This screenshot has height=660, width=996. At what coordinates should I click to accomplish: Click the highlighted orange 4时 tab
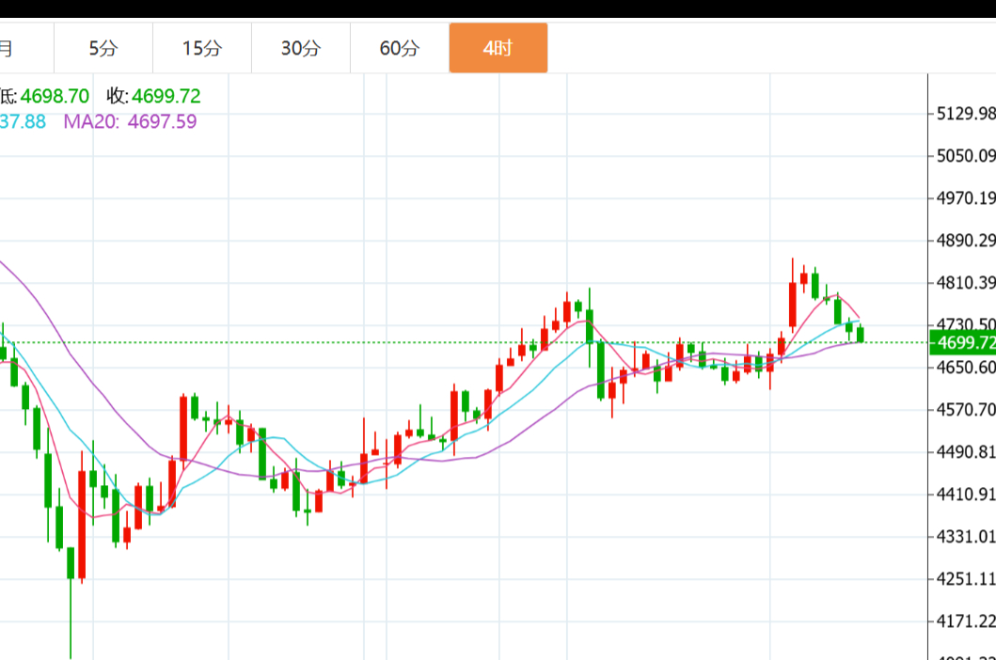pos(498,48)
